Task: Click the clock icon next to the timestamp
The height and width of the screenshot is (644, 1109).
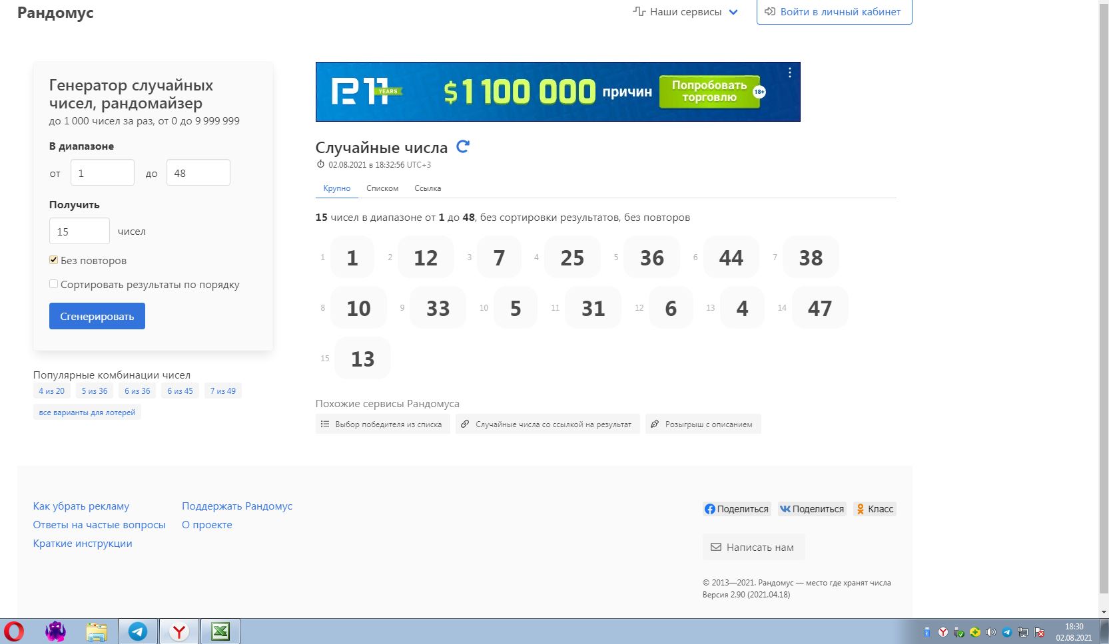Action: pyautogui.click(x=320, y=164)
